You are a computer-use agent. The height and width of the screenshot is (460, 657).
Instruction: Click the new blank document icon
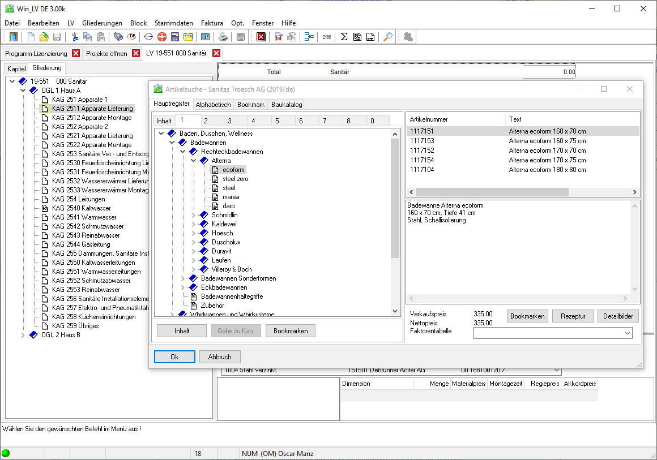(31, 37)
